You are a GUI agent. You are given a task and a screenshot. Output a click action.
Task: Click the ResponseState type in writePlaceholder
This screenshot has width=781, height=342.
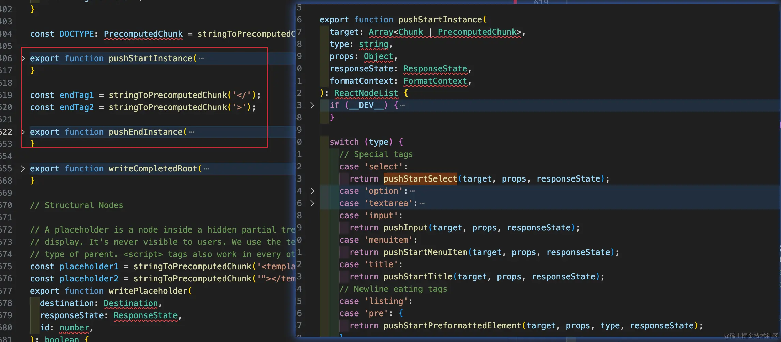[146, 315]
